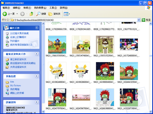Collapse the 圖片工作 panel
Image resolution: width=153 pixels, height=114 pixels.
click(37, 28)
